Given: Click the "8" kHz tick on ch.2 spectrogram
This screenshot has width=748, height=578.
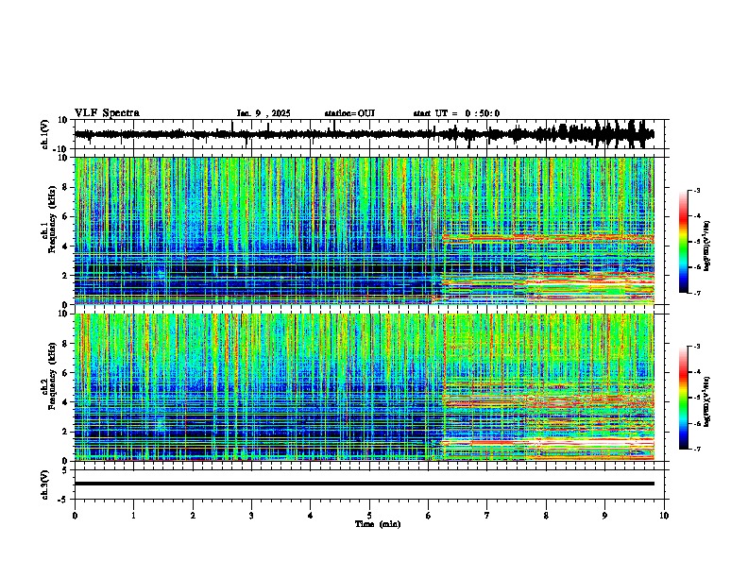Looking at the screenshot, I should pyautogui.click(x=66, y=344).
